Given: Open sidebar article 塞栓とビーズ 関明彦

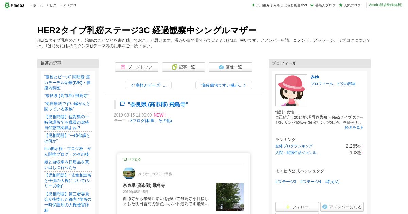Looking at the screenshot, I should pyautogui.click(x=67, y=83).
